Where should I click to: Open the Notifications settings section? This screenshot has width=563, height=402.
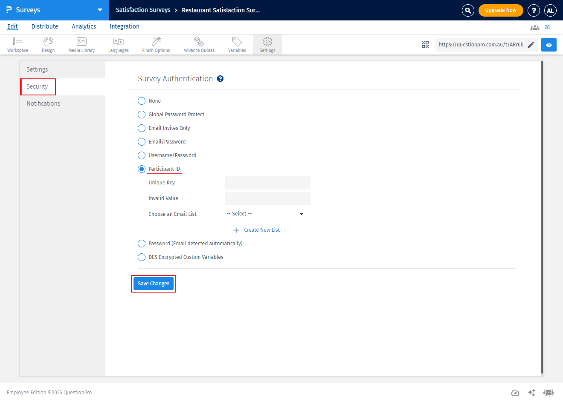click(x=44, y=103)
